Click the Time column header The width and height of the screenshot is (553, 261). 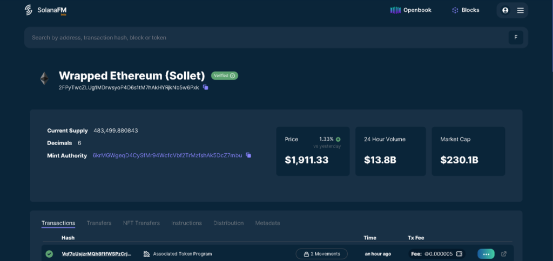(x=370, y=238)
